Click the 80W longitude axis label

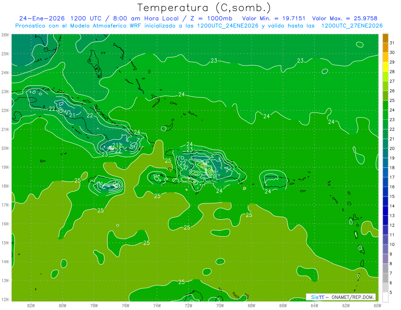pyautogui.click(x=62, y=305)
